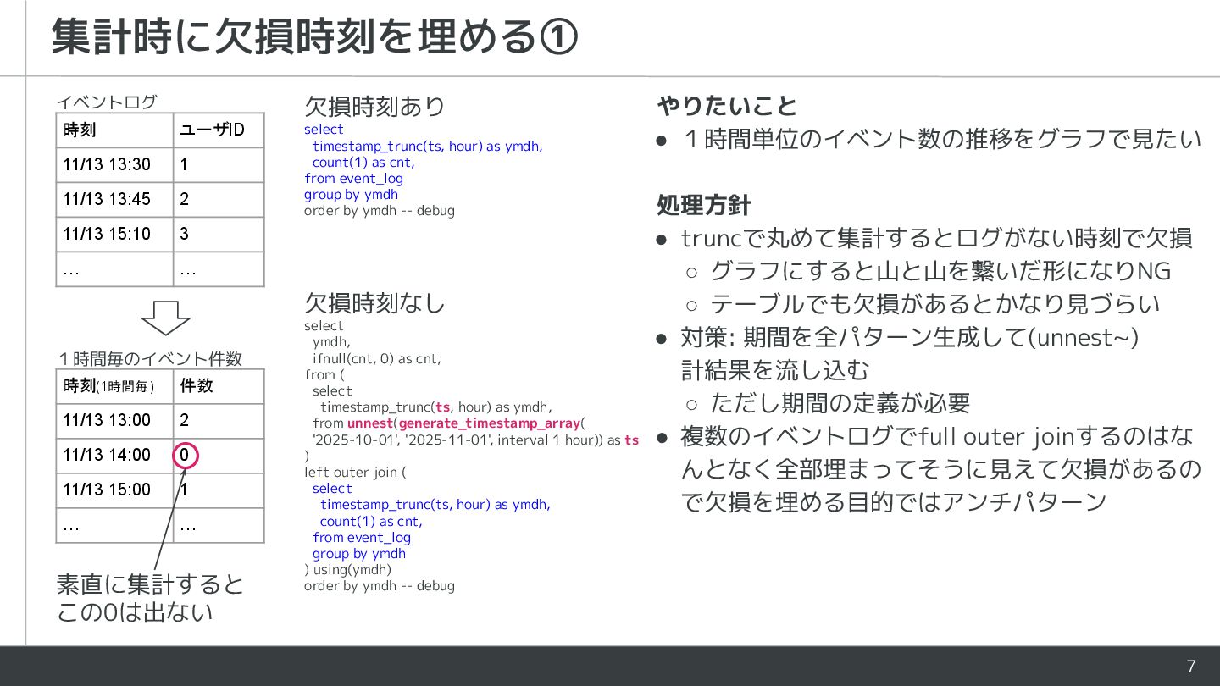Click the 欠損時刻なし heading

point(374,303)
